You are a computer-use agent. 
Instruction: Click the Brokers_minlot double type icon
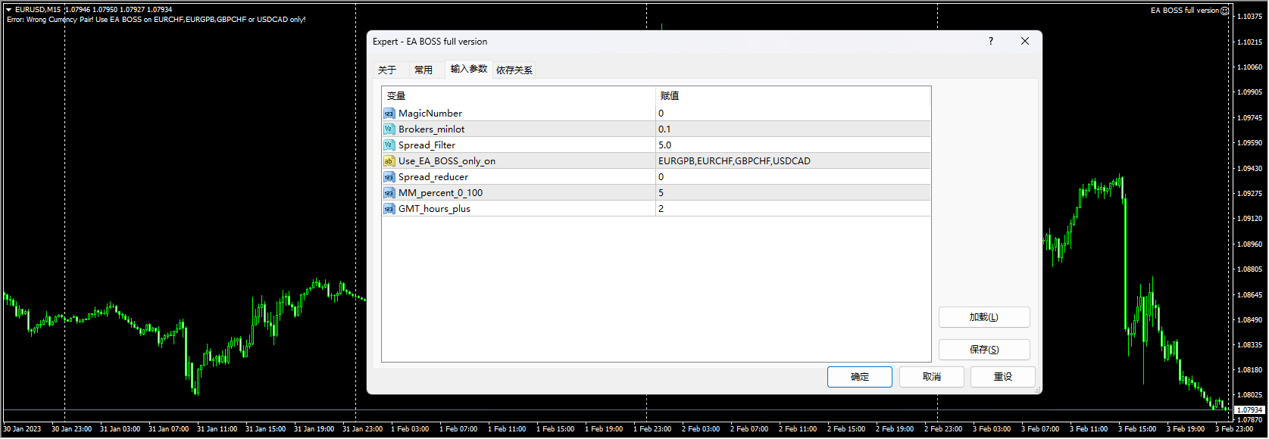[x=389, y=129]
